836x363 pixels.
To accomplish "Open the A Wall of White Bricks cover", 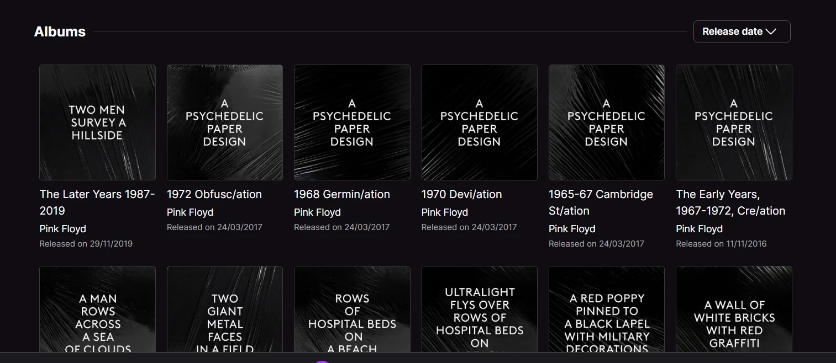I will click(734, 309).
